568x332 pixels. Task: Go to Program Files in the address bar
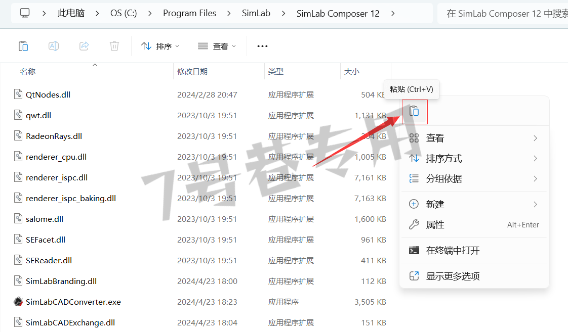point(189,13)
